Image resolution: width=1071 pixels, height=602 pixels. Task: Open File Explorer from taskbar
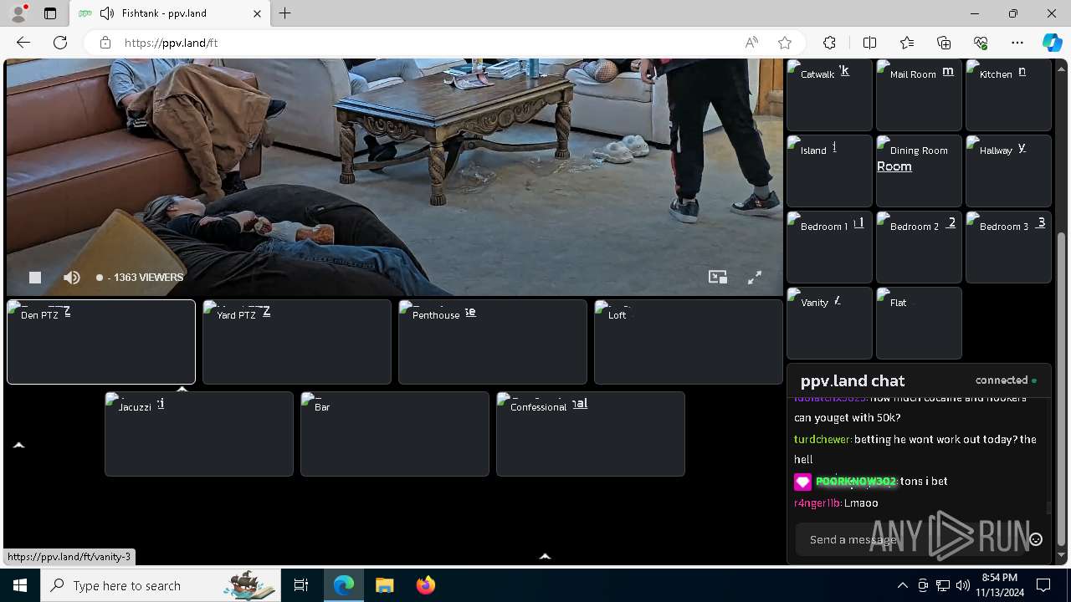[x=385, y=585]
